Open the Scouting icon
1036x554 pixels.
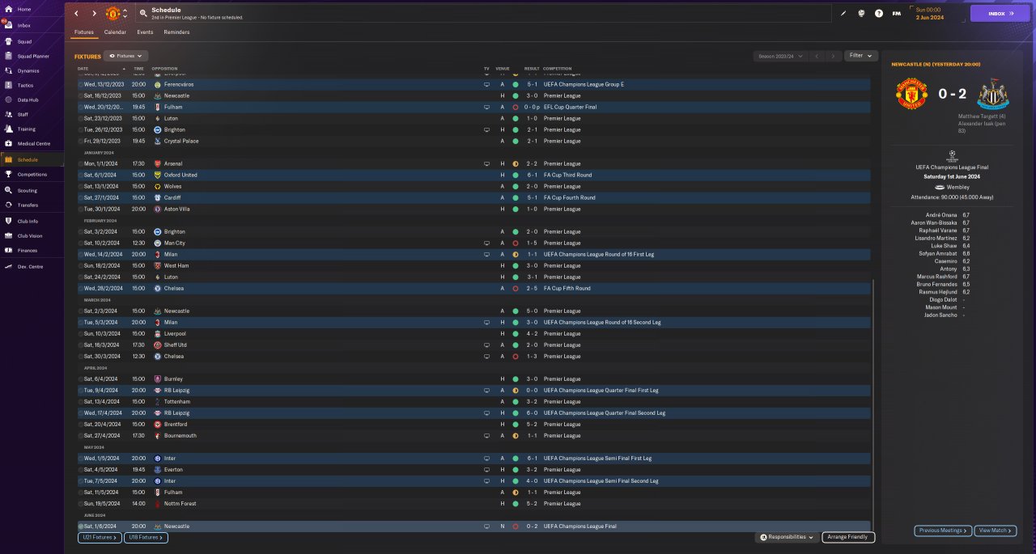pyautogui.click(x=8, y=190)
